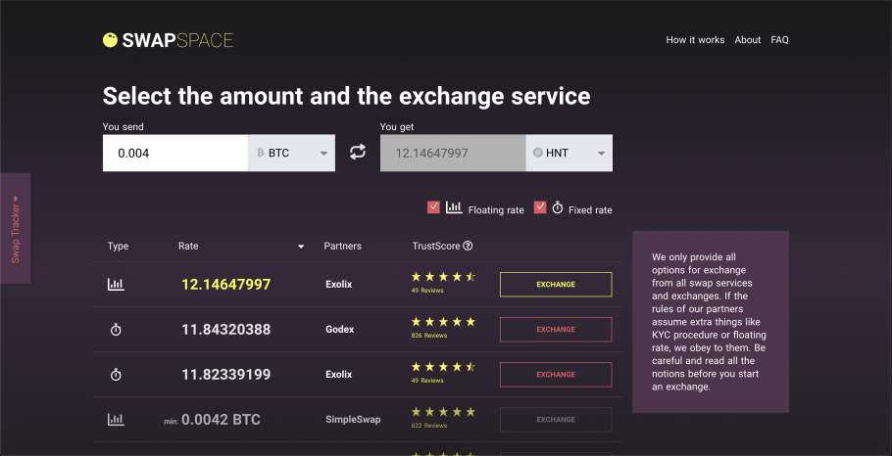
Task: Click the star rating for Godex
Action: 443,322
